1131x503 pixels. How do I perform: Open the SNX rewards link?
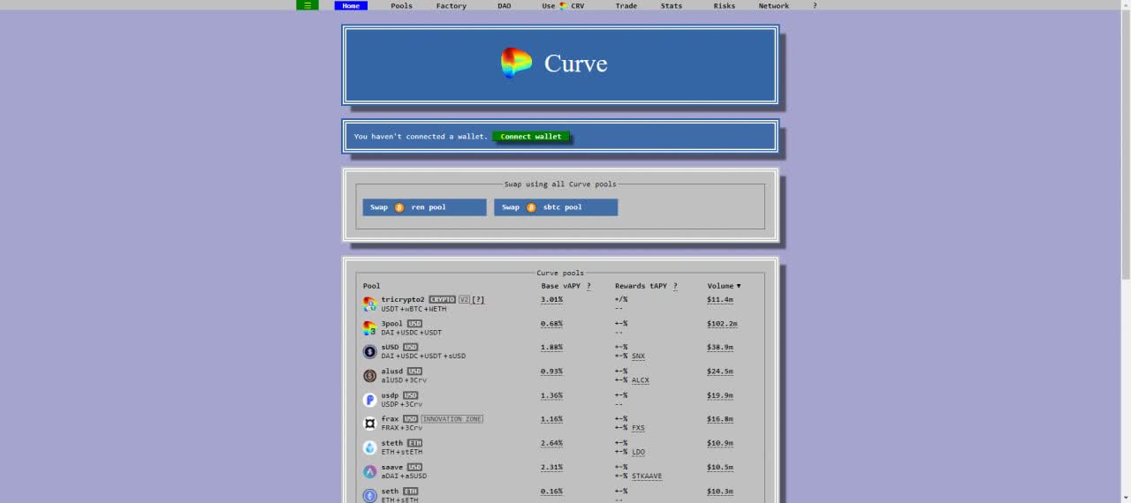pyautogui.click(x=638, y=357)
